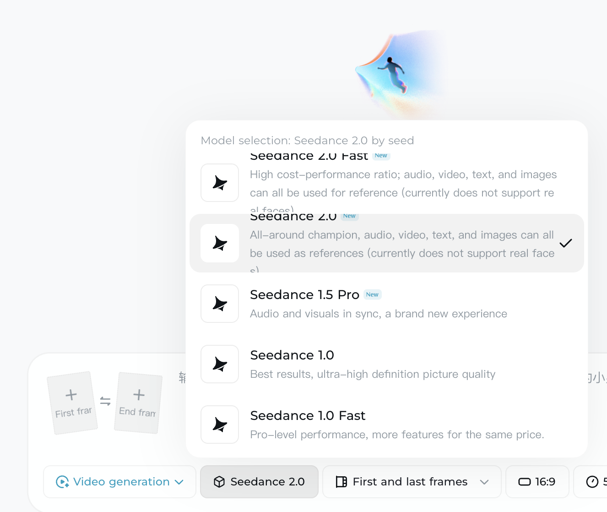Click the selected Seedance 2.0 model icon

pyautogui.click(x=220, y=243)
